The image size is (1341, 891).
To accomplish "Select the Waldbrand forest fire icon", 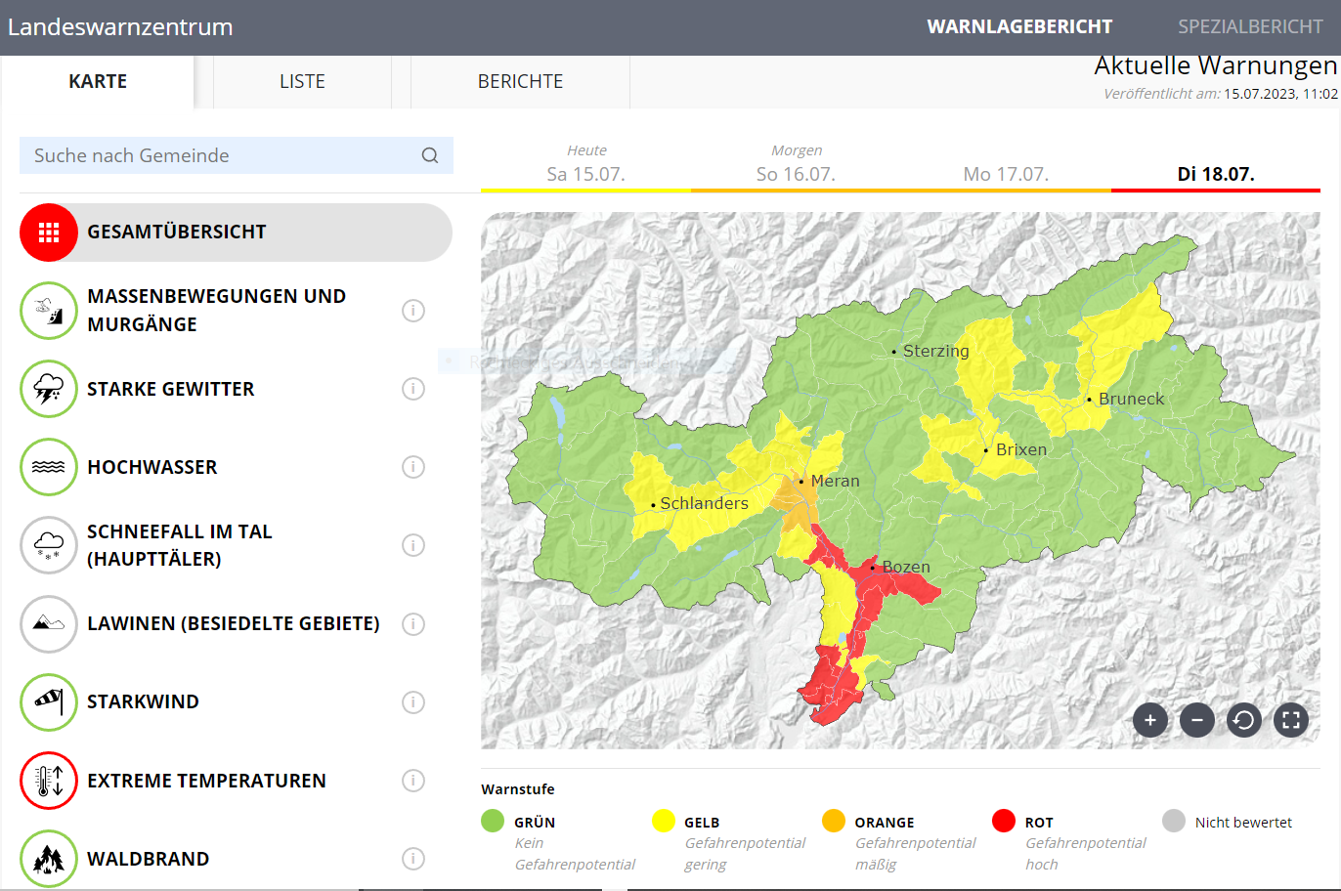I will click(x=49, y=859).
